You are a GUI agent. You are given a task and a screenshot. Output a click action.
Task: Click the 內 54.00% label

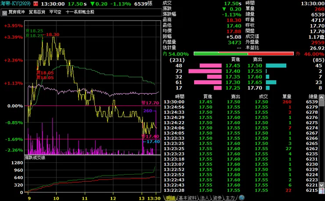176,54
